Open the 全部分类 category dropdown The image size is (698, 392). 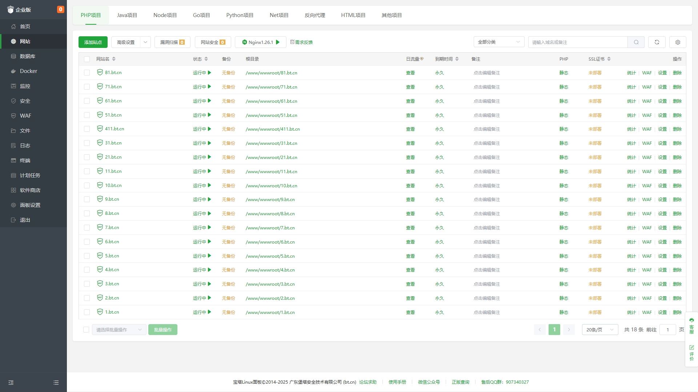499,42
